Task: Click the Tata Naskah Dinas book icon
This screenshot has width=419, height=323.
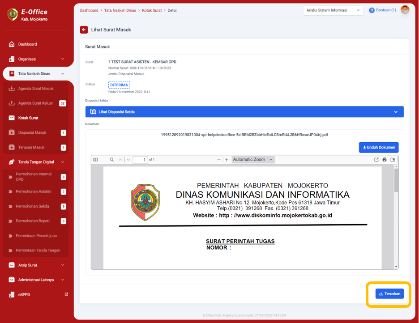Action: point(12,74)
